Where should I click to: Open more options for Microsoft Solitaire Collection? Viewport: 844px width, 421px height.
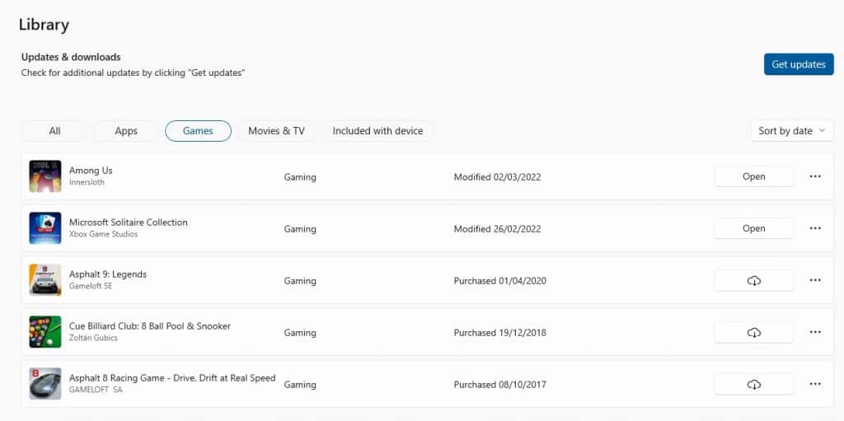pyautogui.click(x=815, y=228)
